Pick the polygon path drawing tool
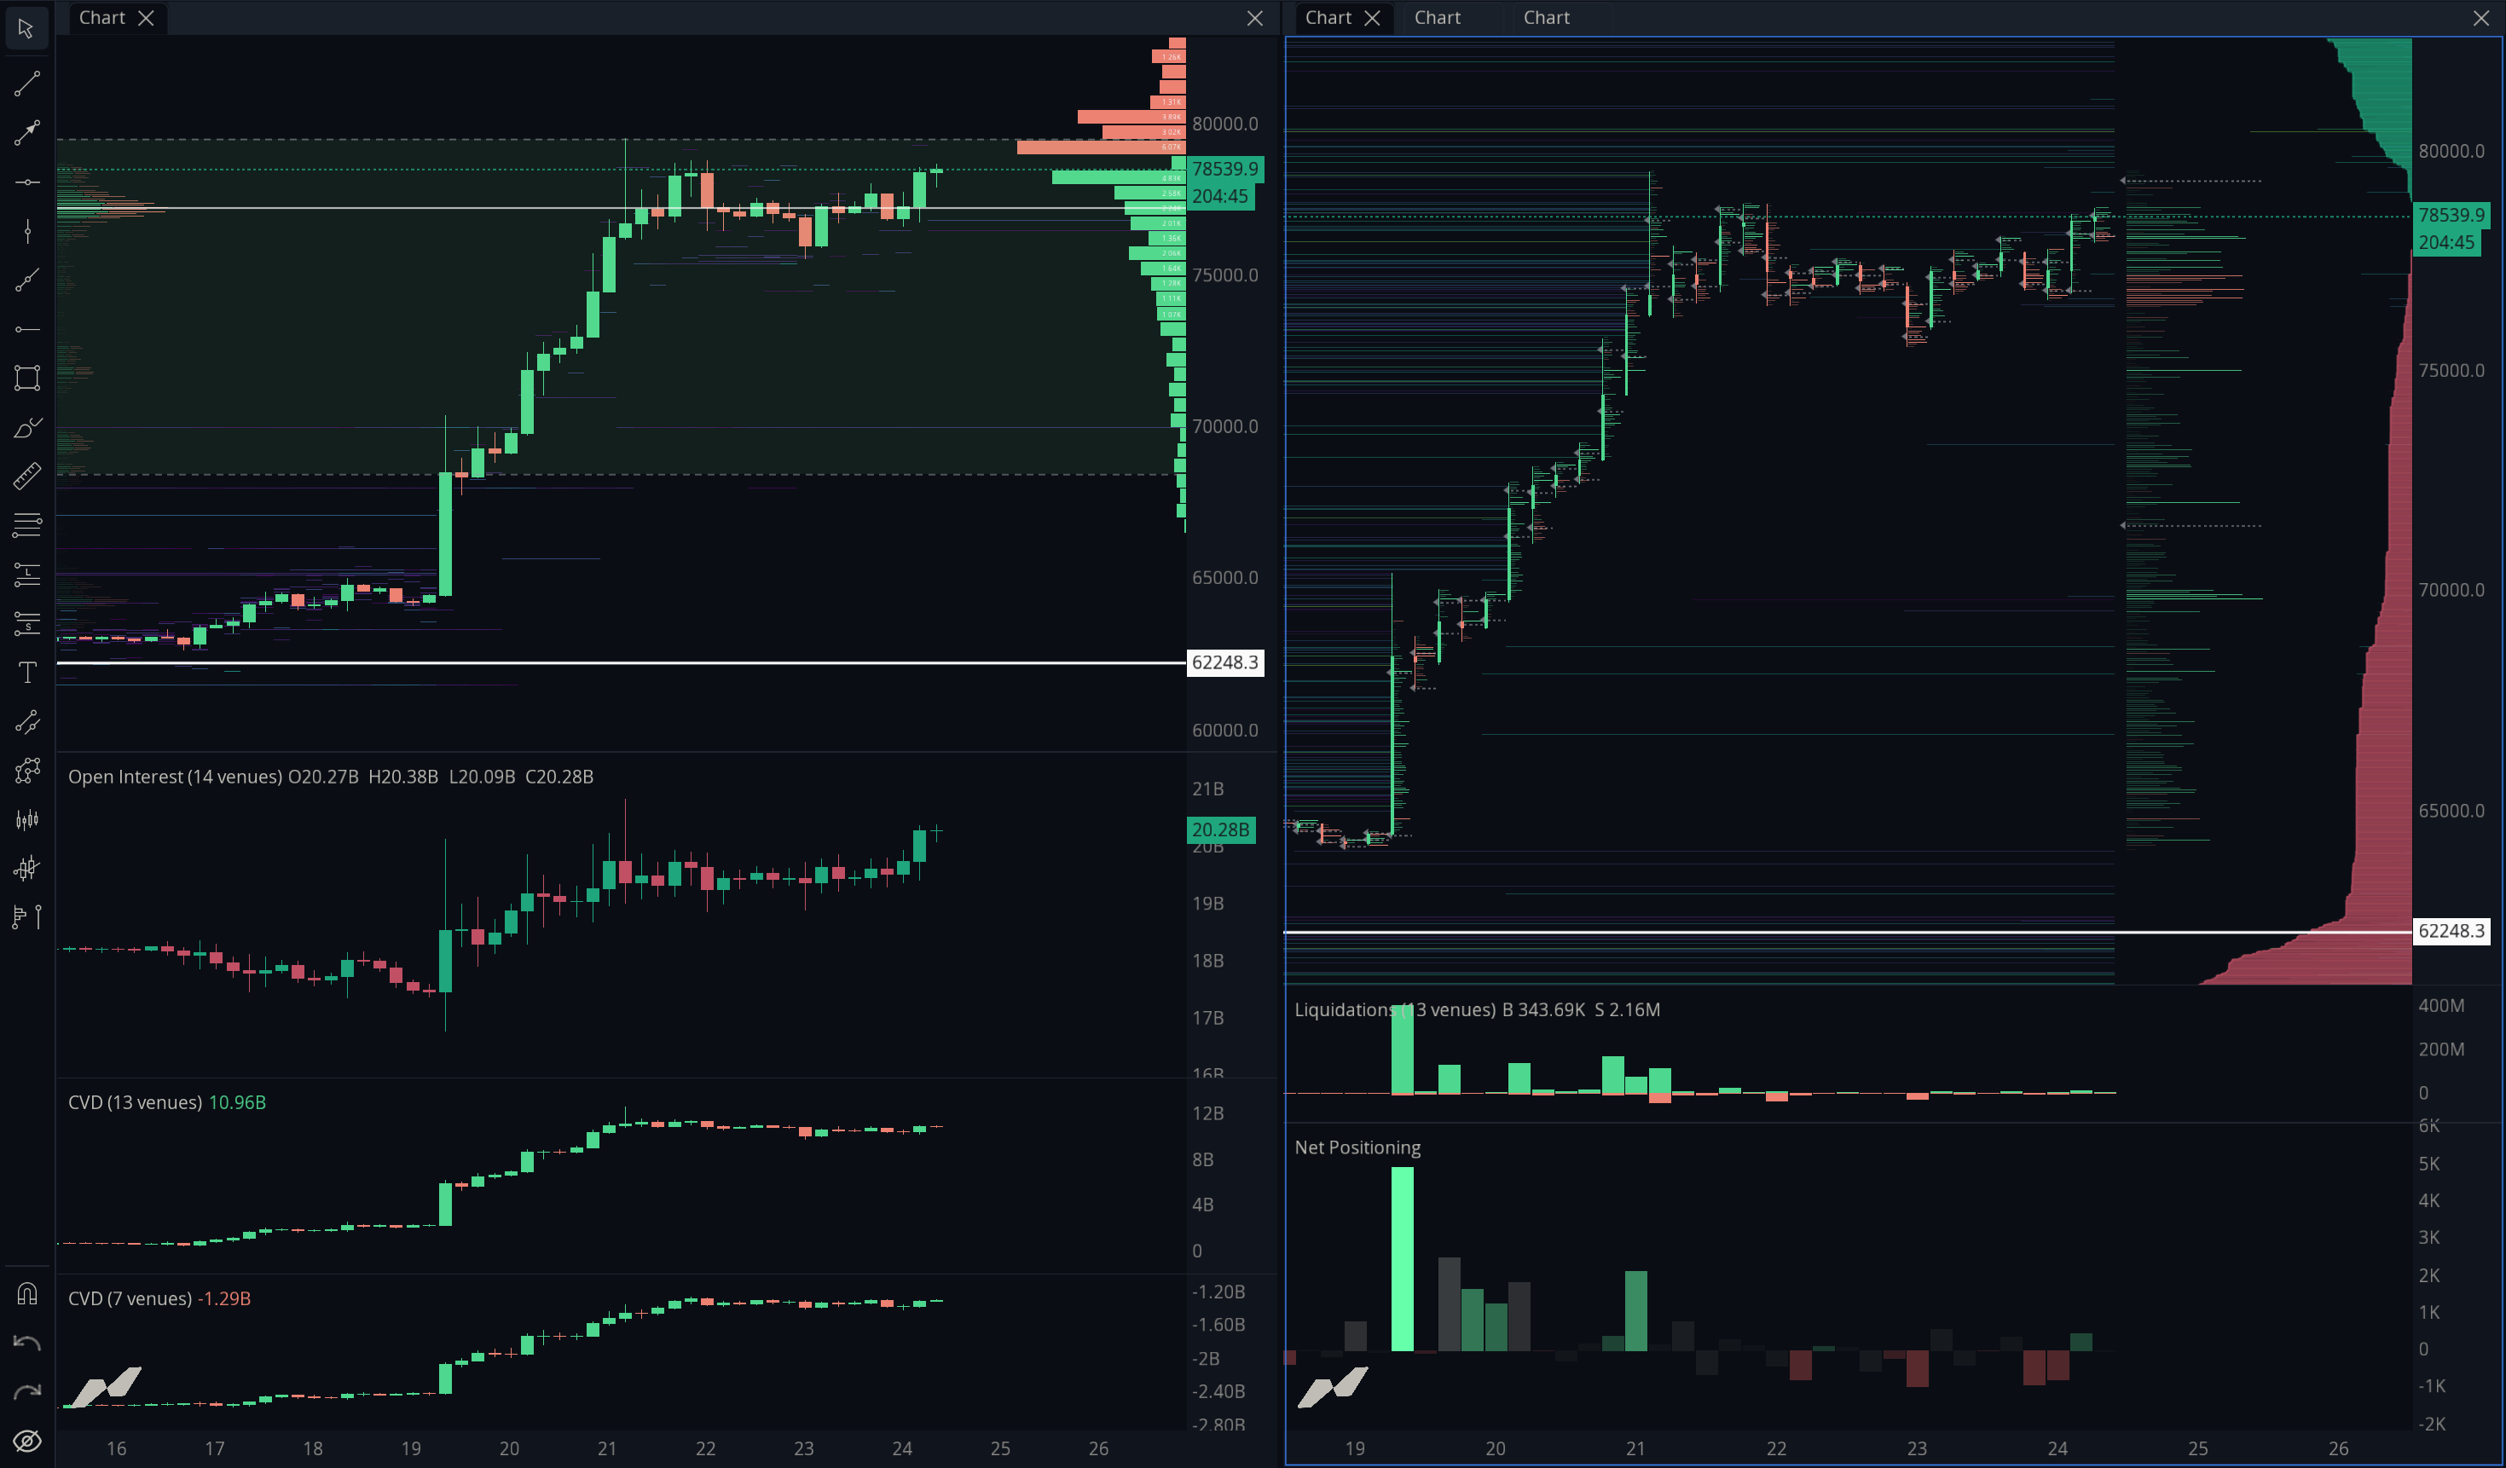2506x1468 pixels. [x=26, y=771]
